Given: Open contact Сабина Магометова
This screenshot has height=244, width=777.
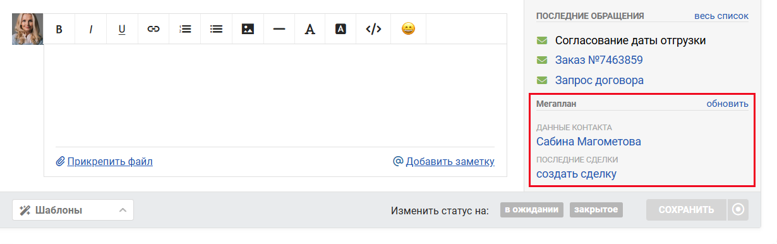Looking at the screenshot, I should point(589,141).
